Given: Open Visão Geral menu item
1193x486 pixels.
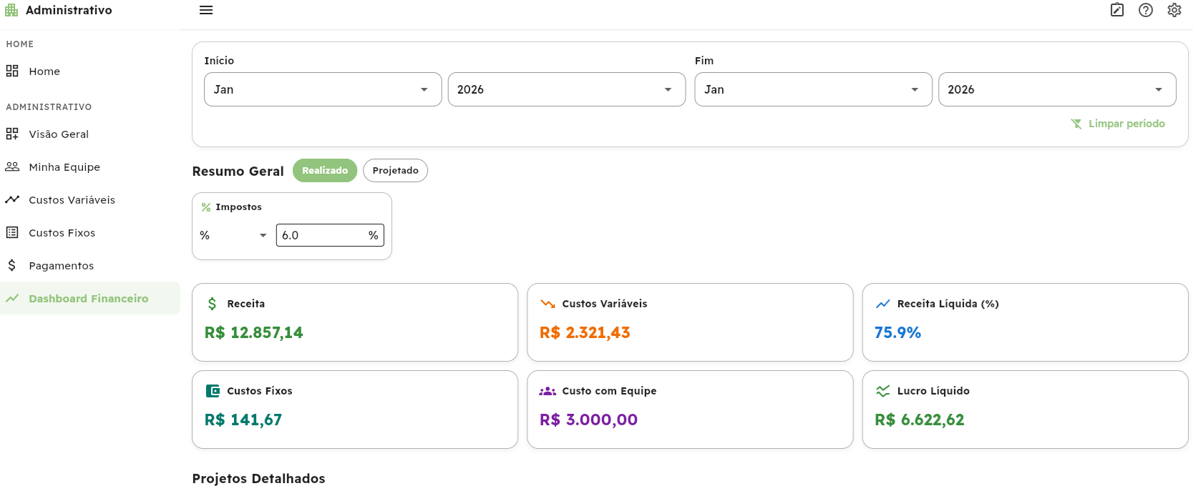Looking at the screenshot, I should pos(90,134).
